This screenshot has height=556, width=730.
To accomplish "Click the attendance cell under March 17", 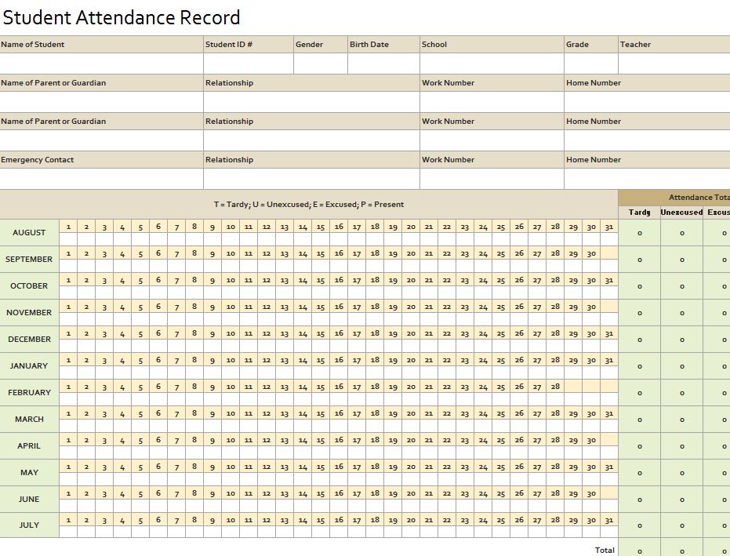I will 357,426.
